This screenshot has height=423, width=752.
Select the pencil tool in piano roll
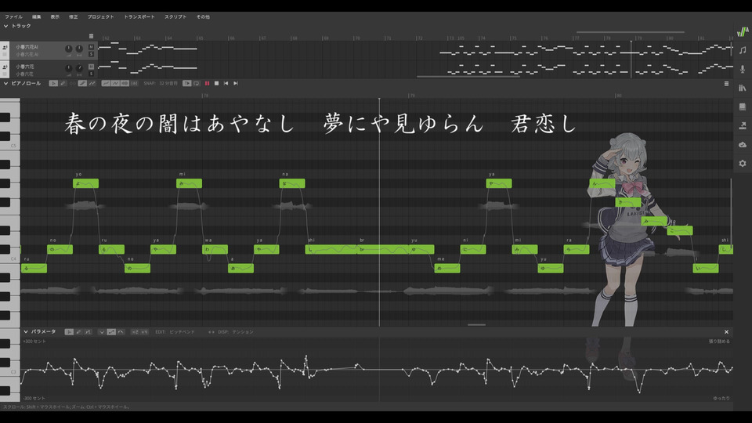pyautogui.click(x=63, y=84)
